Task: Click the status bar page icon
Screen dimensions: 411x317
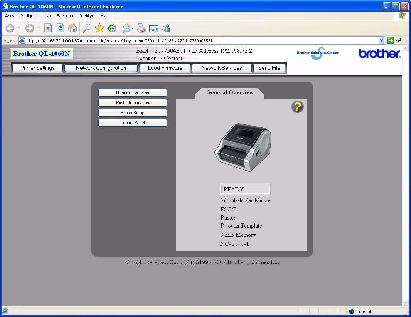Action: tap(5, 311)
